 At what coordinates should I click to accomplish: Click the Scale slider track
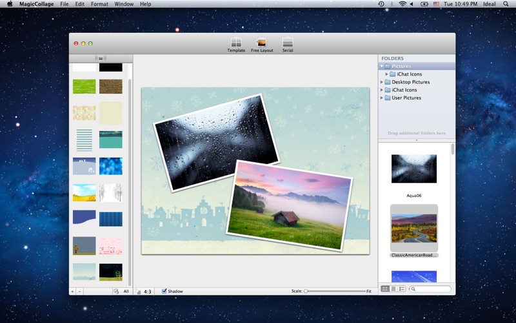[334, 291]
